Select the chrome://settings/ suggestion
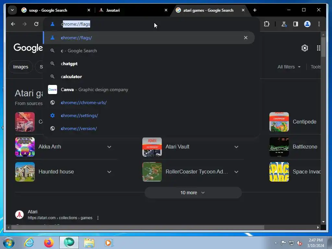This screenshot has width=332, height=249. pyautogui.click(x=149, y=116)
